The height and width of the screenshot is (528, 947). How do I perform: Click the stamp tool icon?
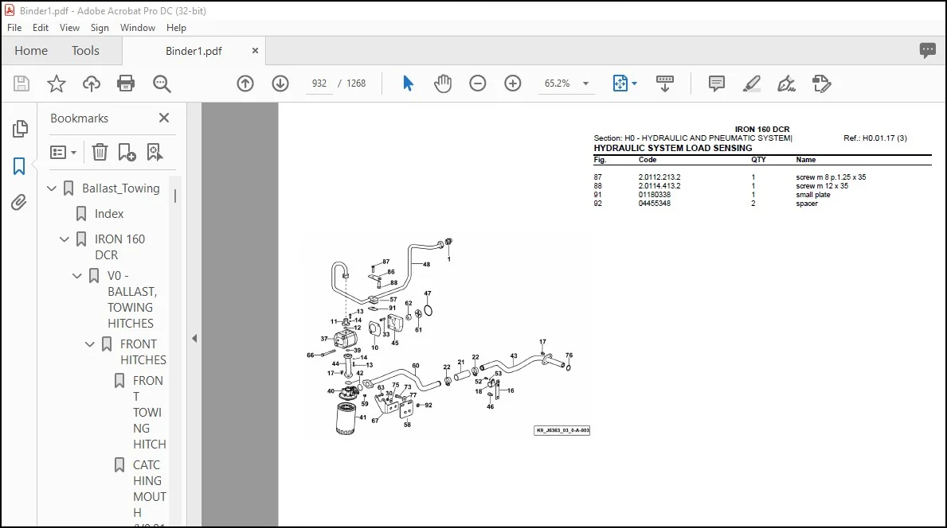point(821,83)
